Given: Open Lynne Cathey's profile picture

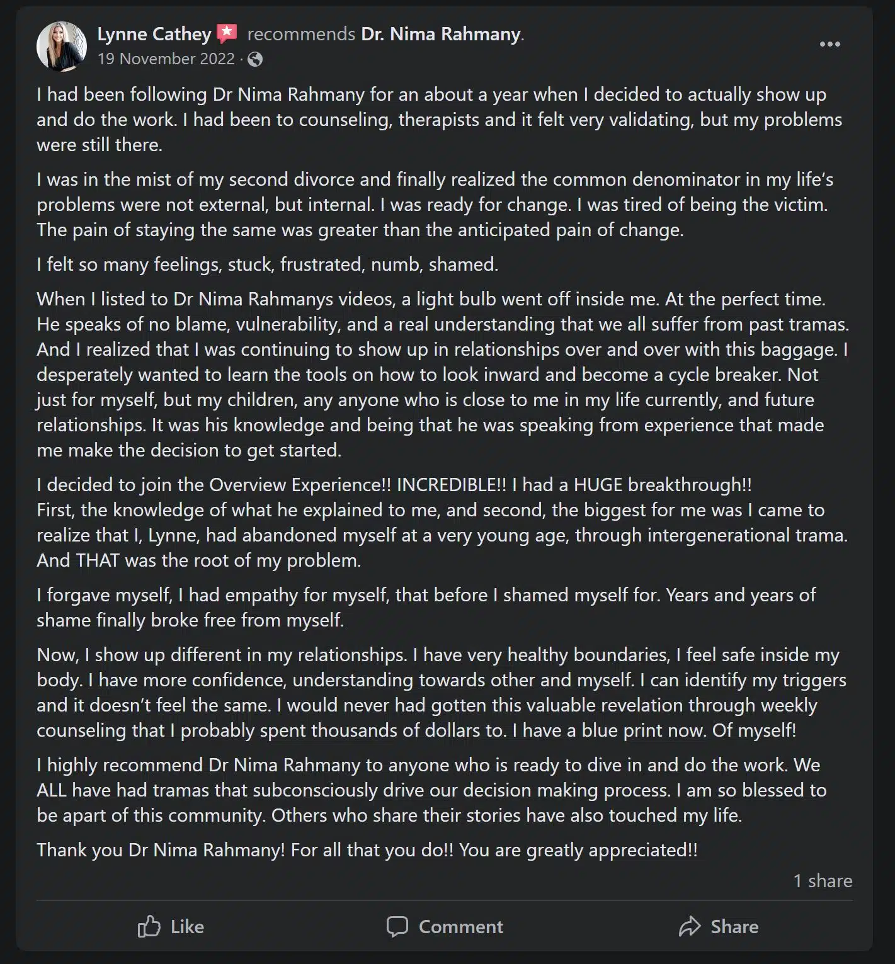Looking at the screenshot, I should click(x=62, y=46).
